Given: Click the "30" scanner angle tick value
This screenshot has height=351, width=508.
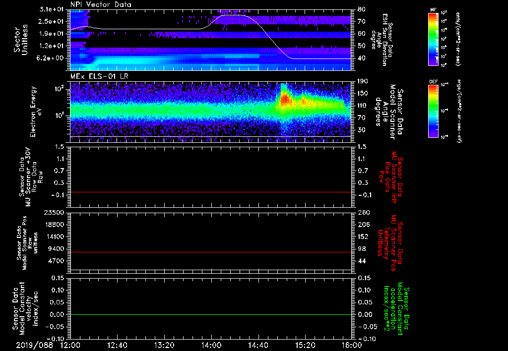Looking at the screenshot, I should pos(362,130).
